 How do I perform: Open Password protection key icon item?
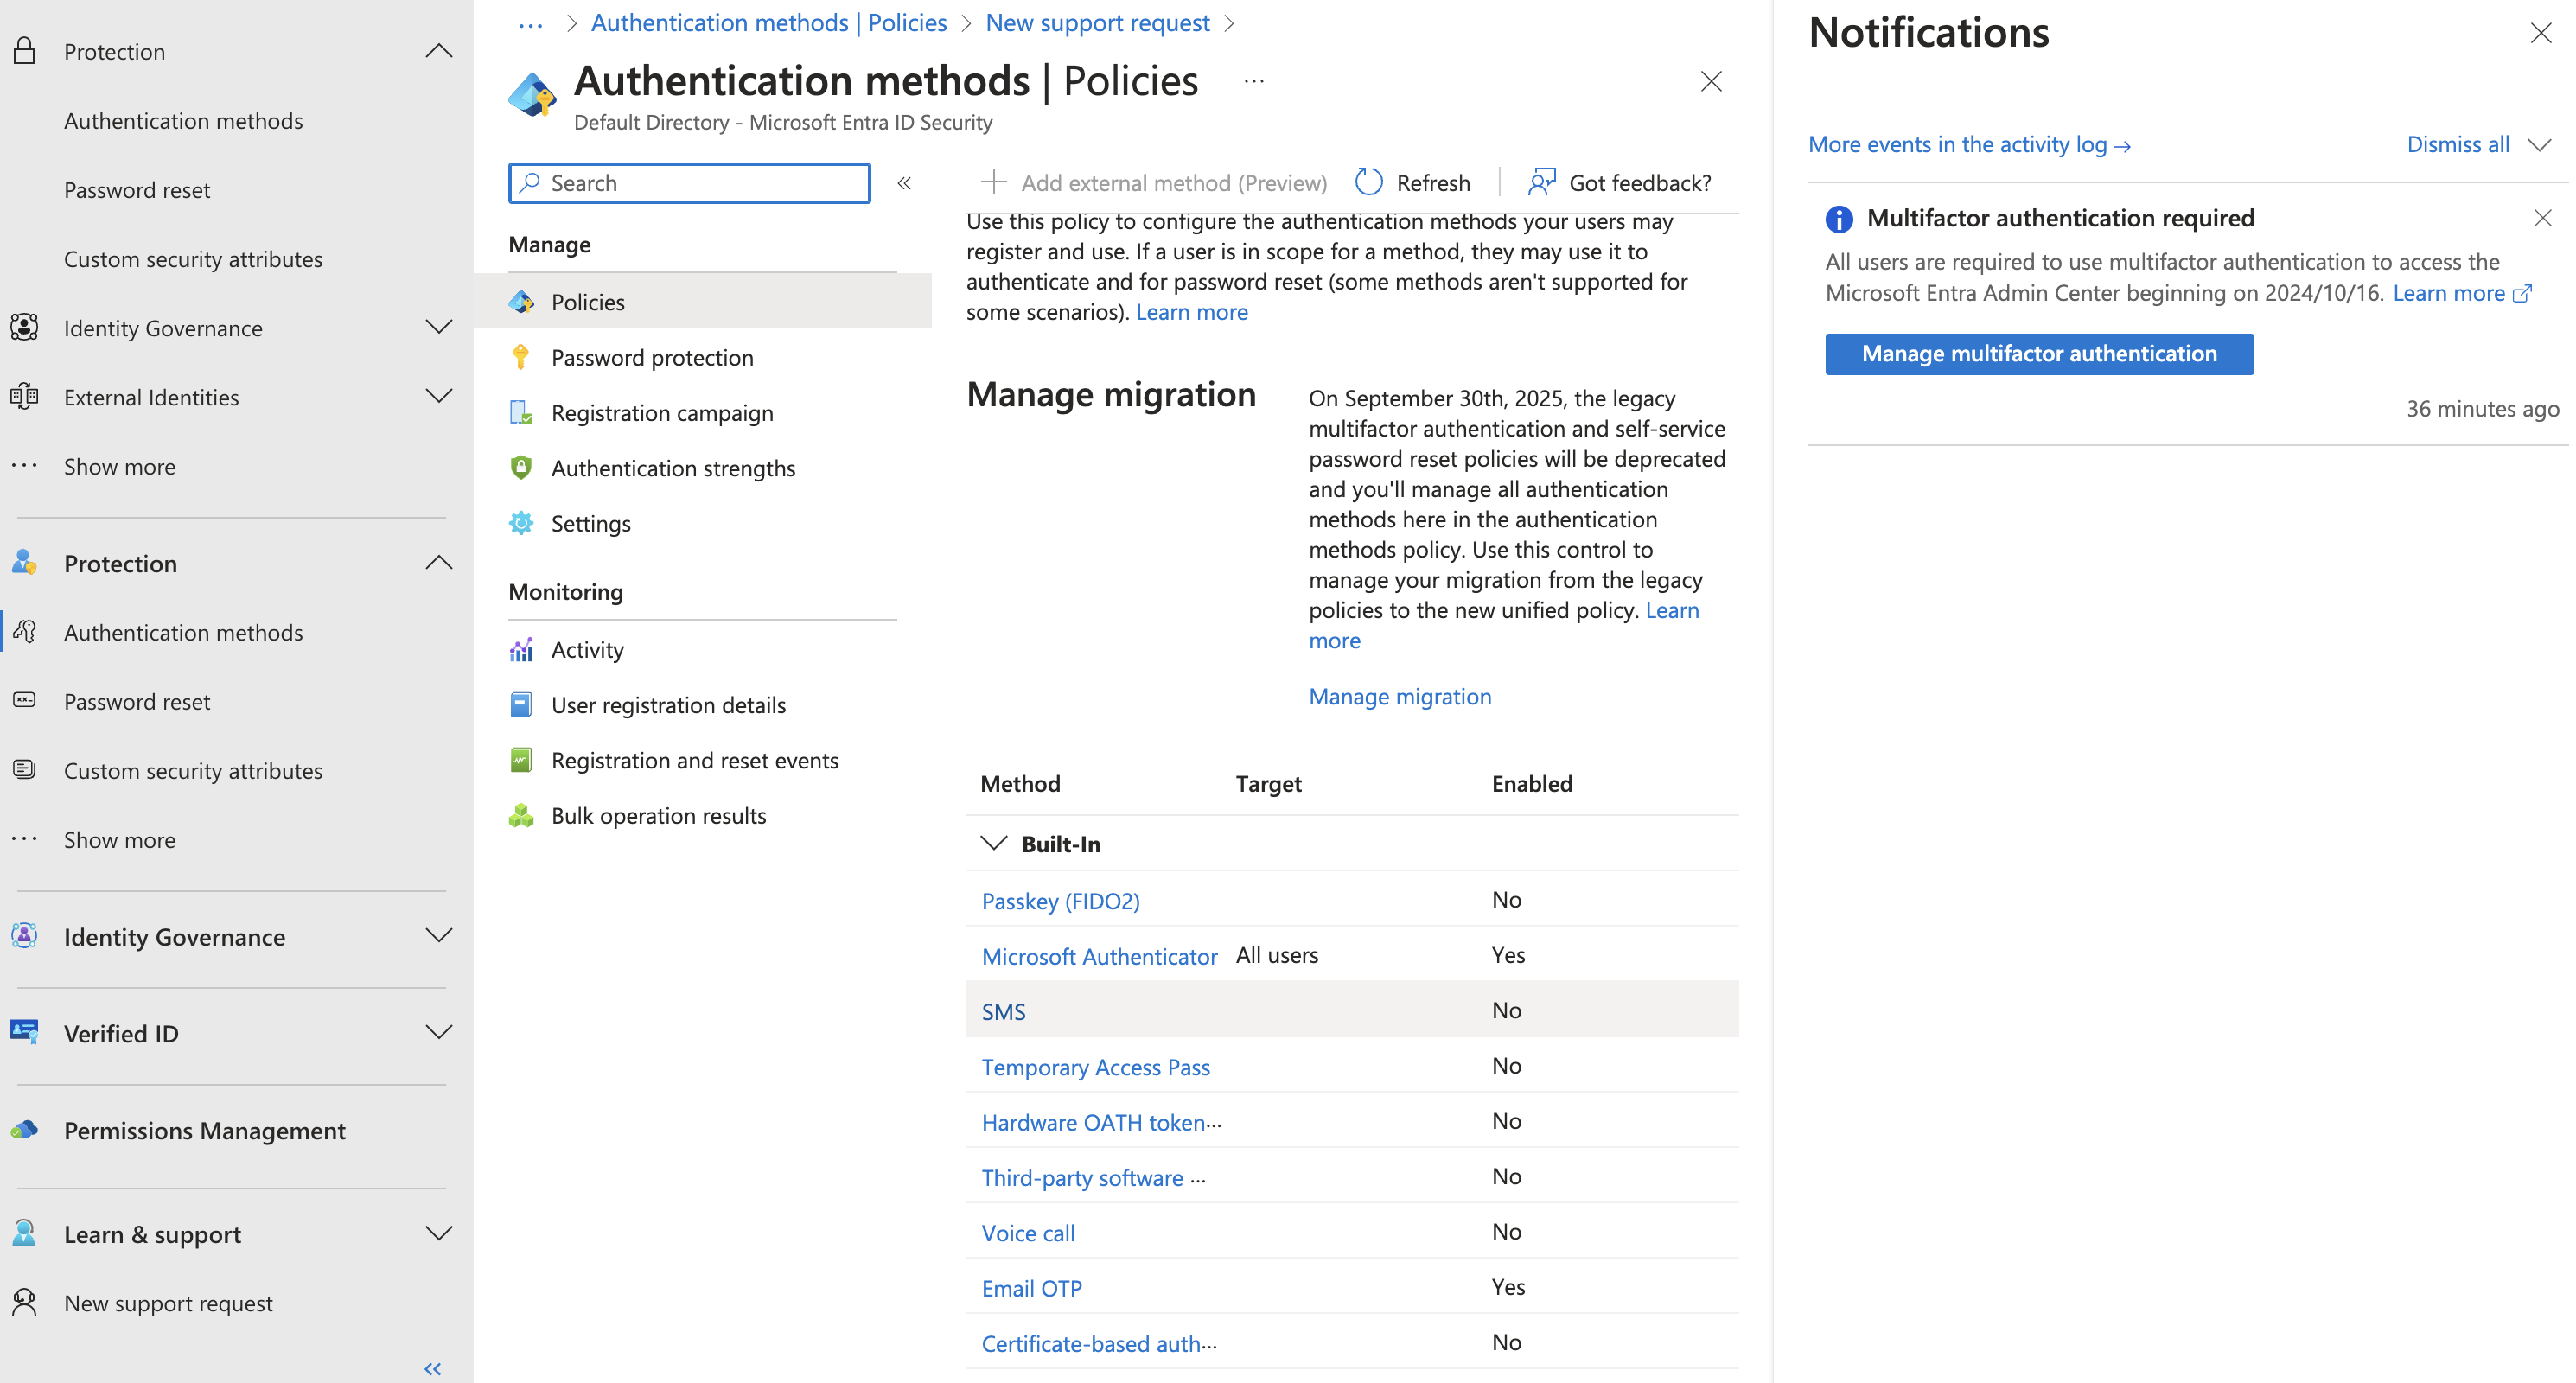[x=651, y=357]
